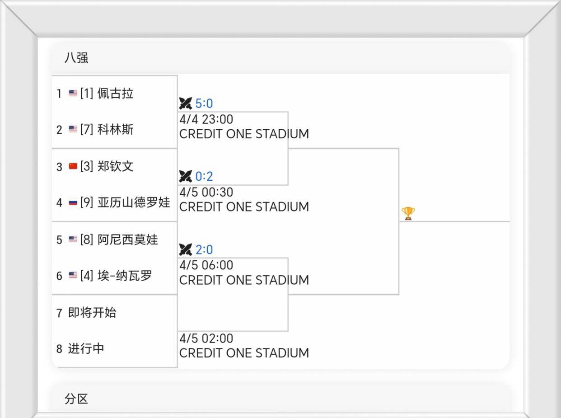Viewport: 561px width, 418px height.
Task: Select the 八强 section header
Action: [x=76, y=58]
